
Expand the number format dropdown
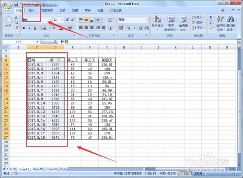(147, 20)
